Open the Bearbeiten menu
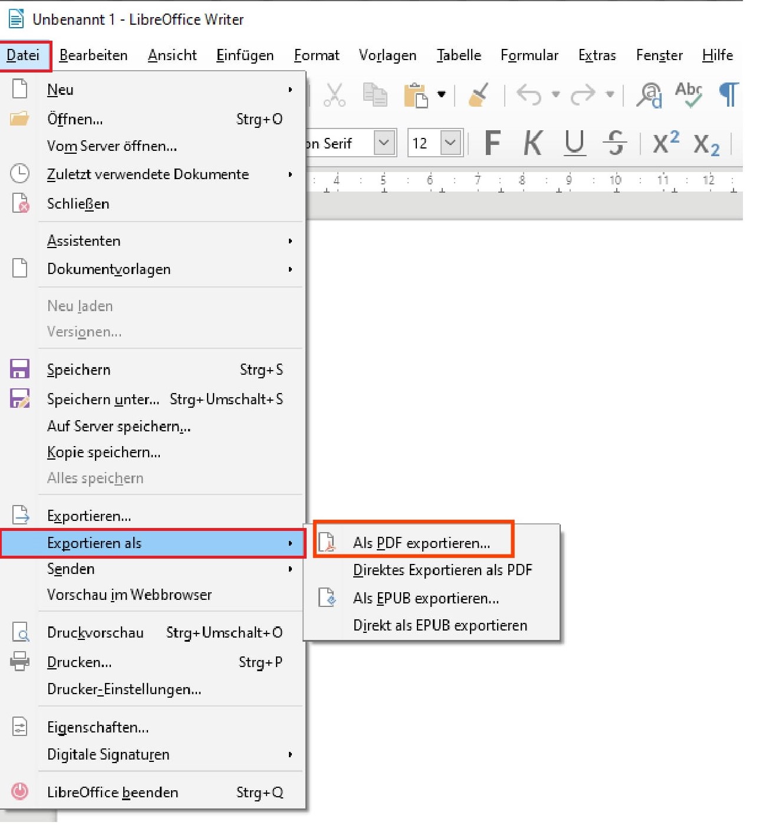This screenshot has width=763, height=835. (93, 55)
